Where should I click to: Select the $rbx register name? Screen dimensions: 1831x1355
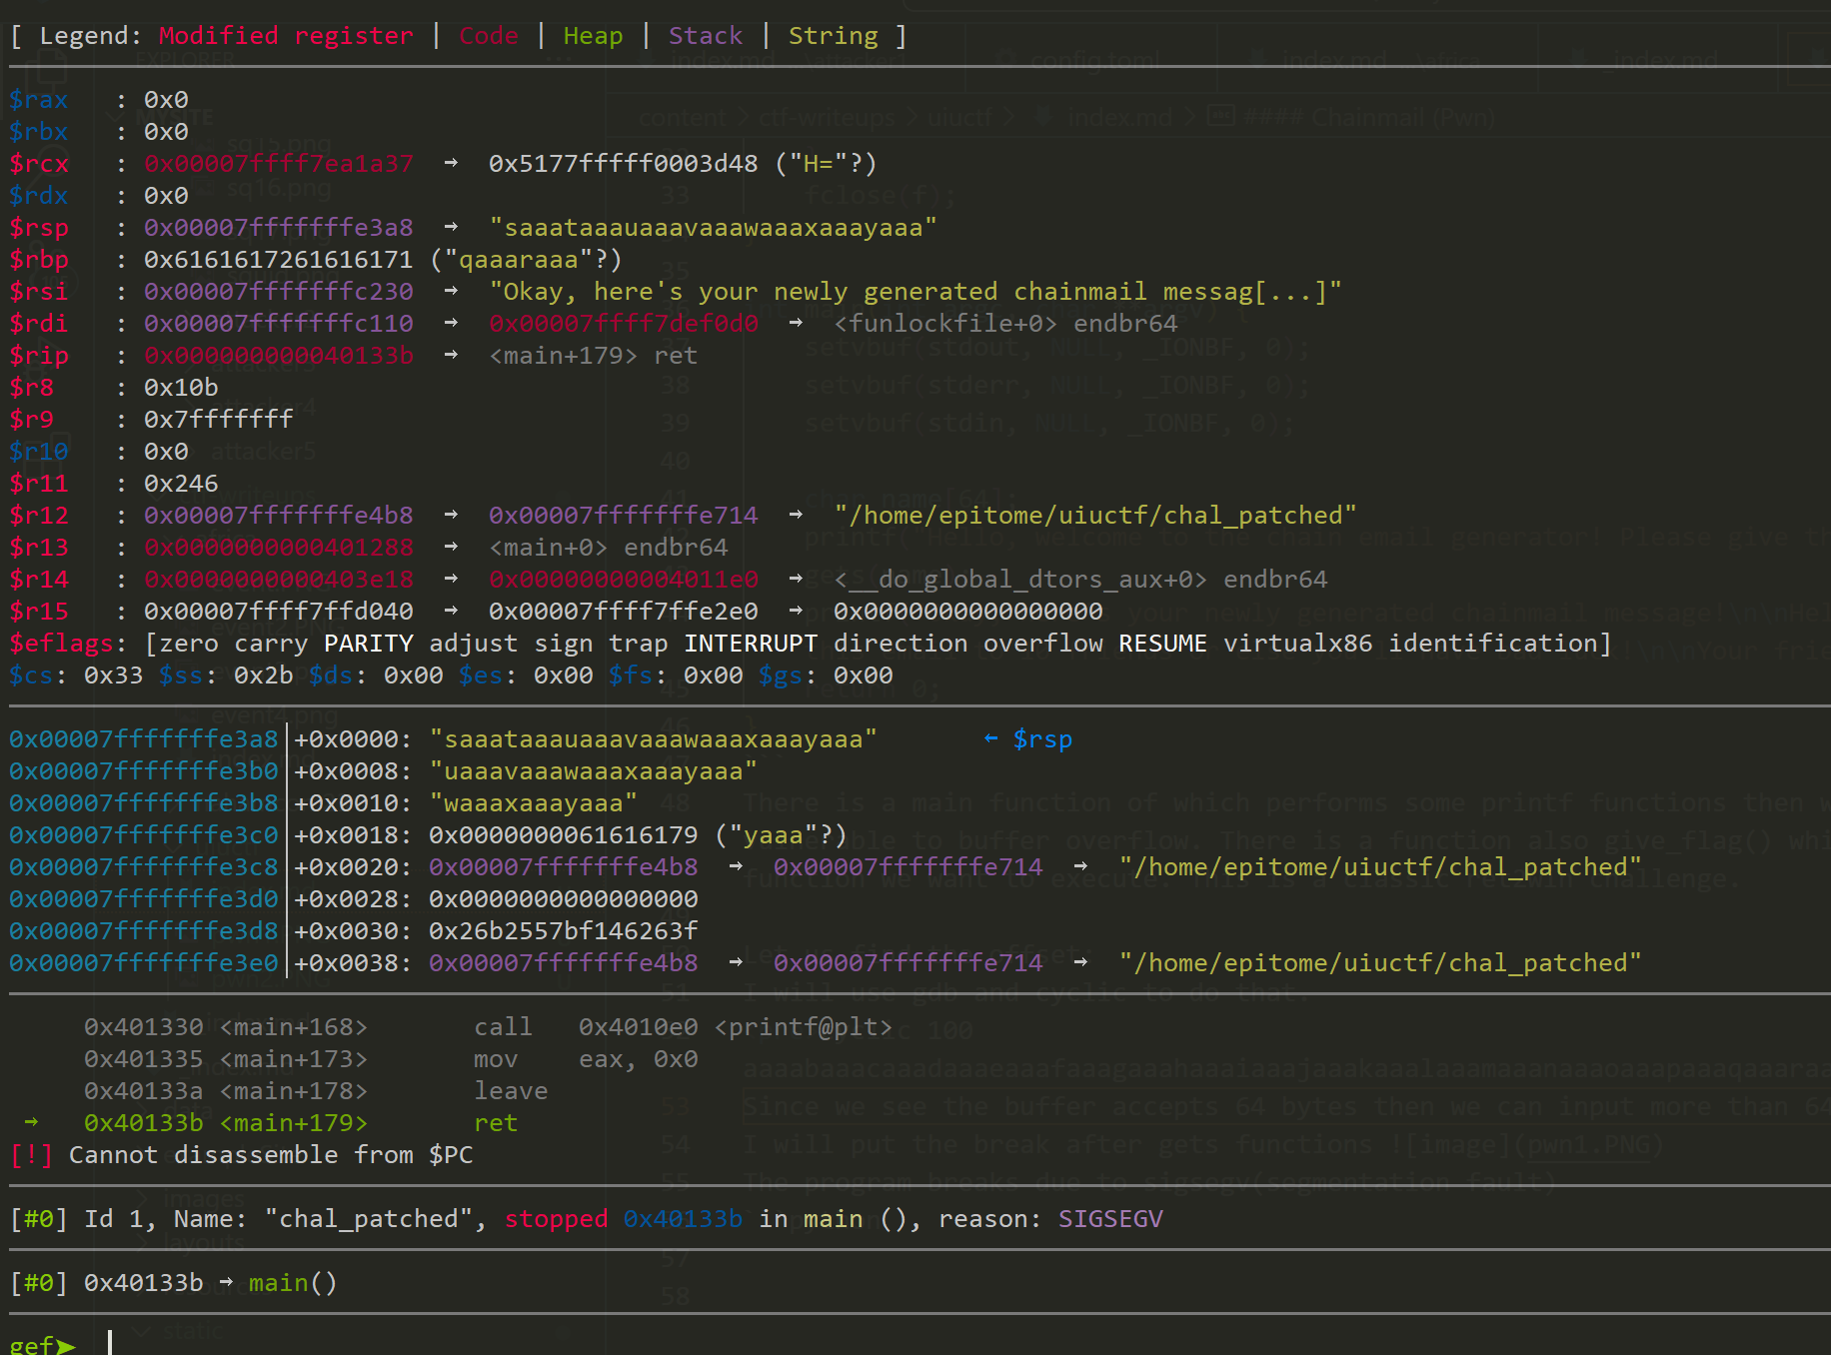39,132
